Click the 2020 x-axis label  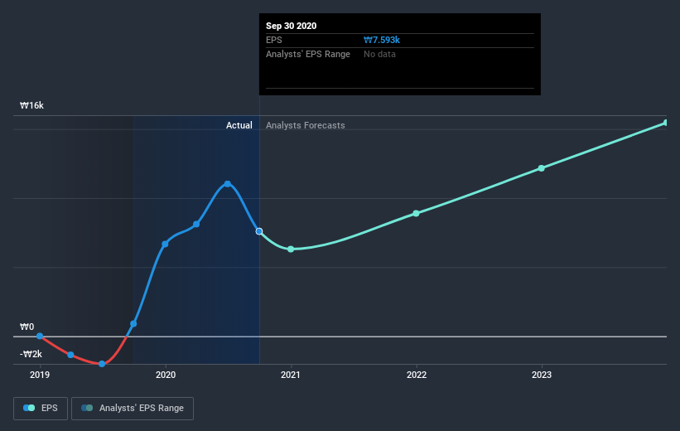[166, 375]
